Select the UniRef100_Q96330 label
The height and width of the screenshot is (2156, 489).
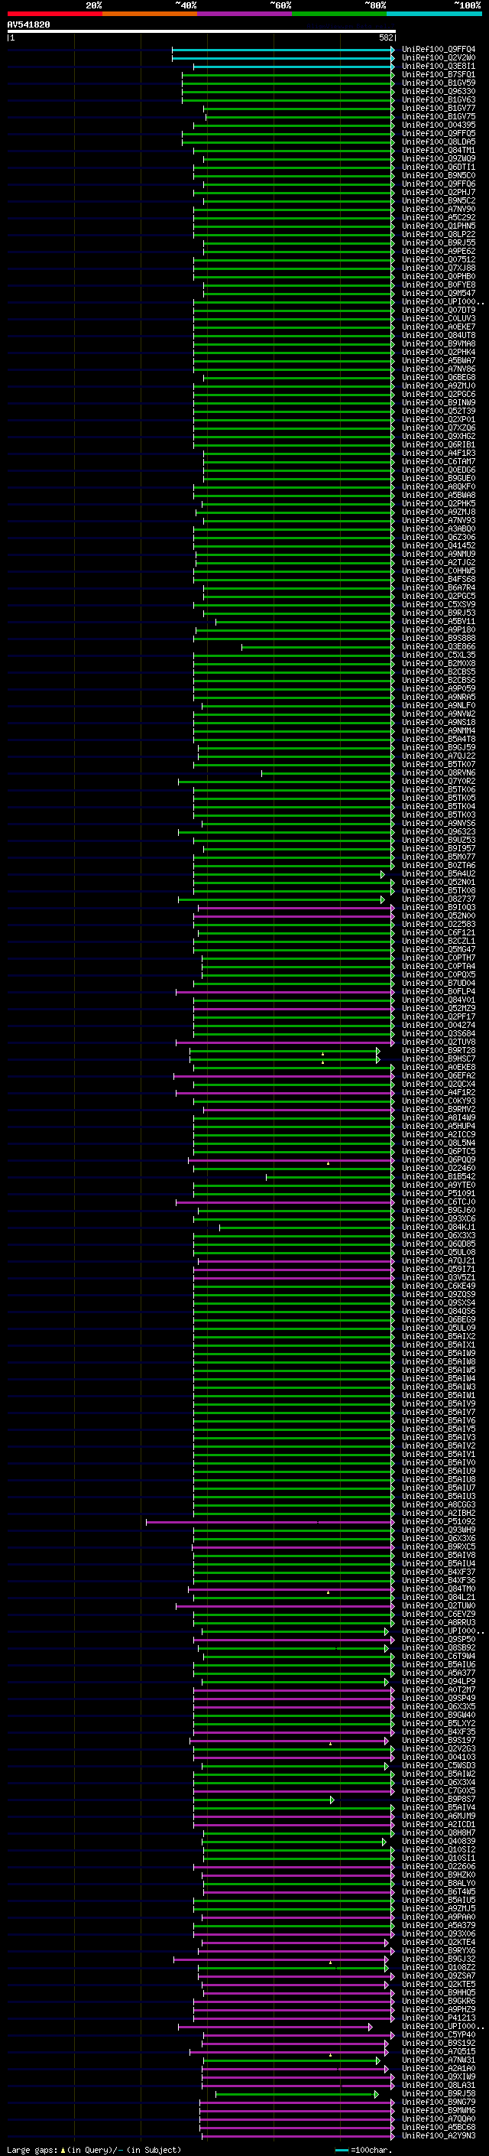[438, 91]
